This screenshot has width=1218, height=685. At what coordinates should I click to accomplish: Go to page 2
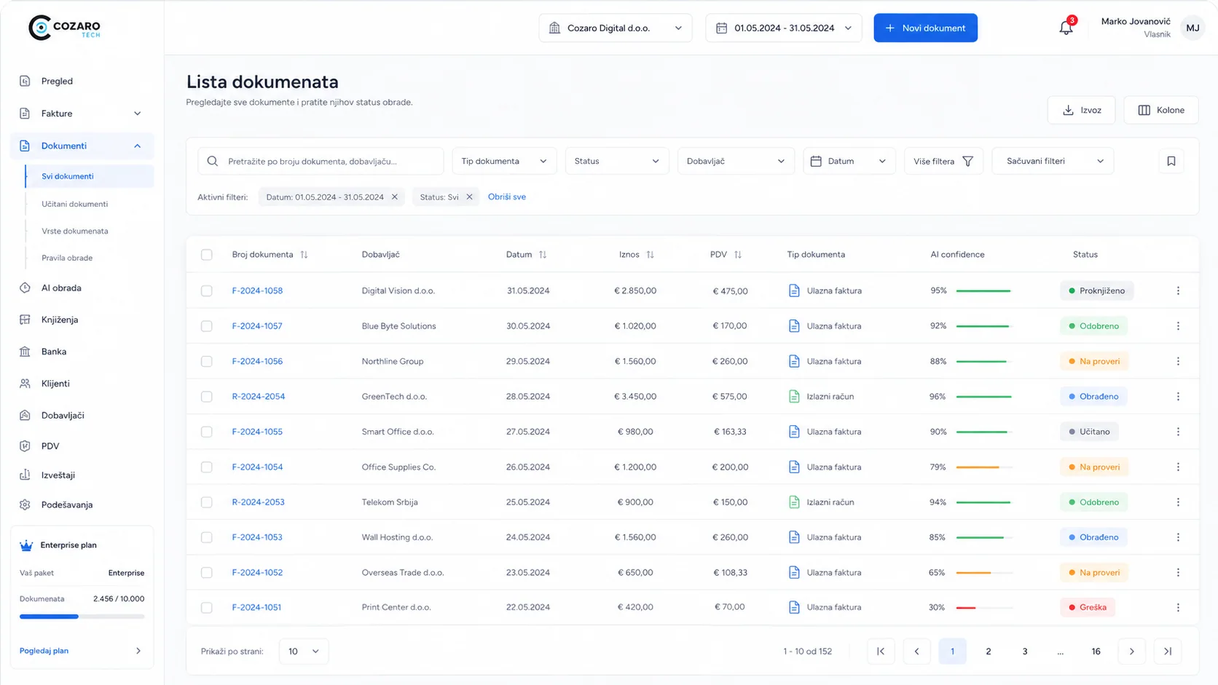coord(988,652)
